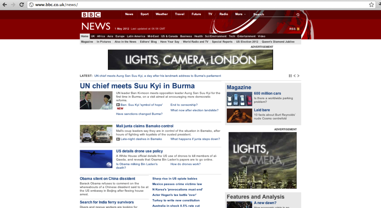Switch to the US & Canada tab
The image size is (381, 208).
coord(169,36)
